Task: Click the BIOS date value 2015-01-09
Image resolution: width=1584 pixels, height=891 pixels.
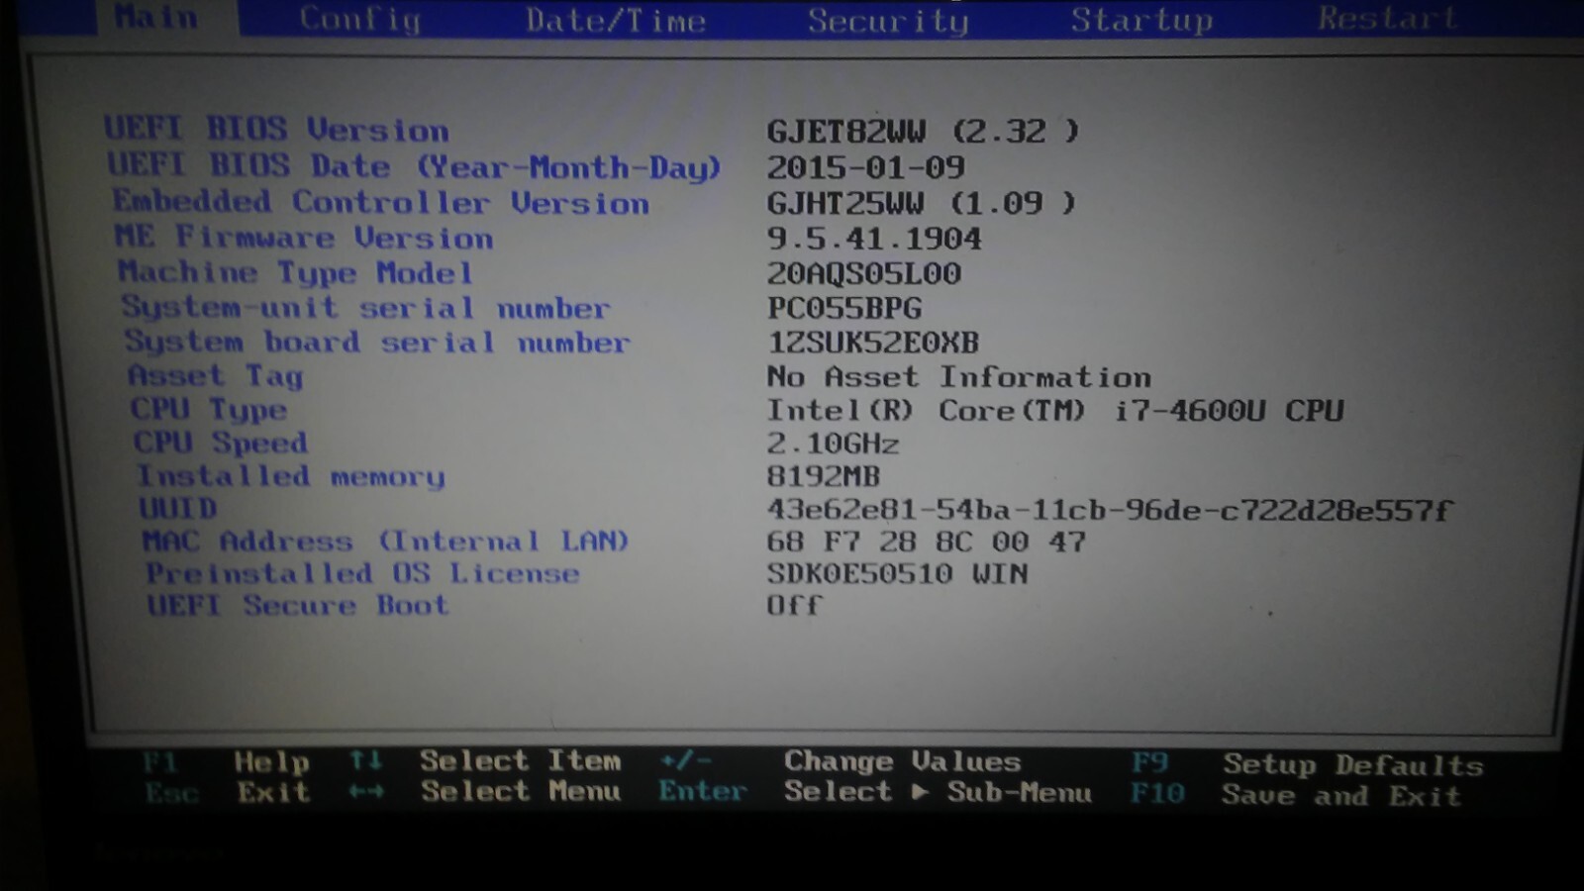Action: [x=865, y=167]
